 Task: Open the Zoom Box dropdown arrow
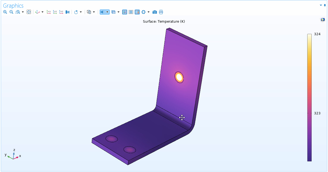tap(23, 12)
